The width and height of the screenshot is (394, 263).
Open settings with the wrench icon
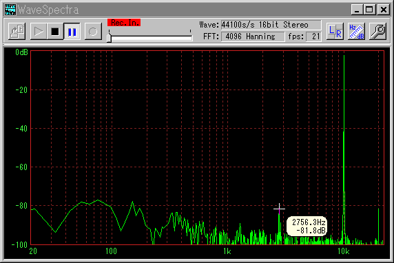(377, 32)
